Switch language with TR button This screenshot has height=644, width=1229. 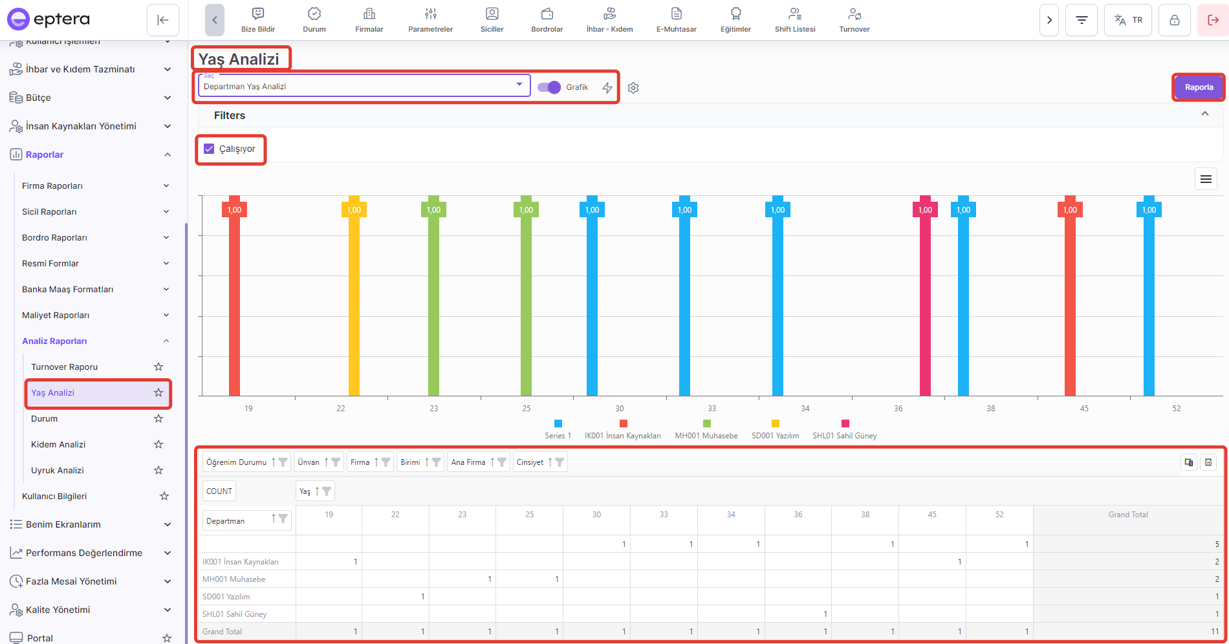click(1128, 20)
